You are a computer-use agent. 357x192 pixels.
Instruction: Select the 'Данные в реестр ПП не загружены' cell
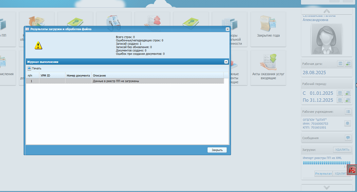(x=158, y=81)
